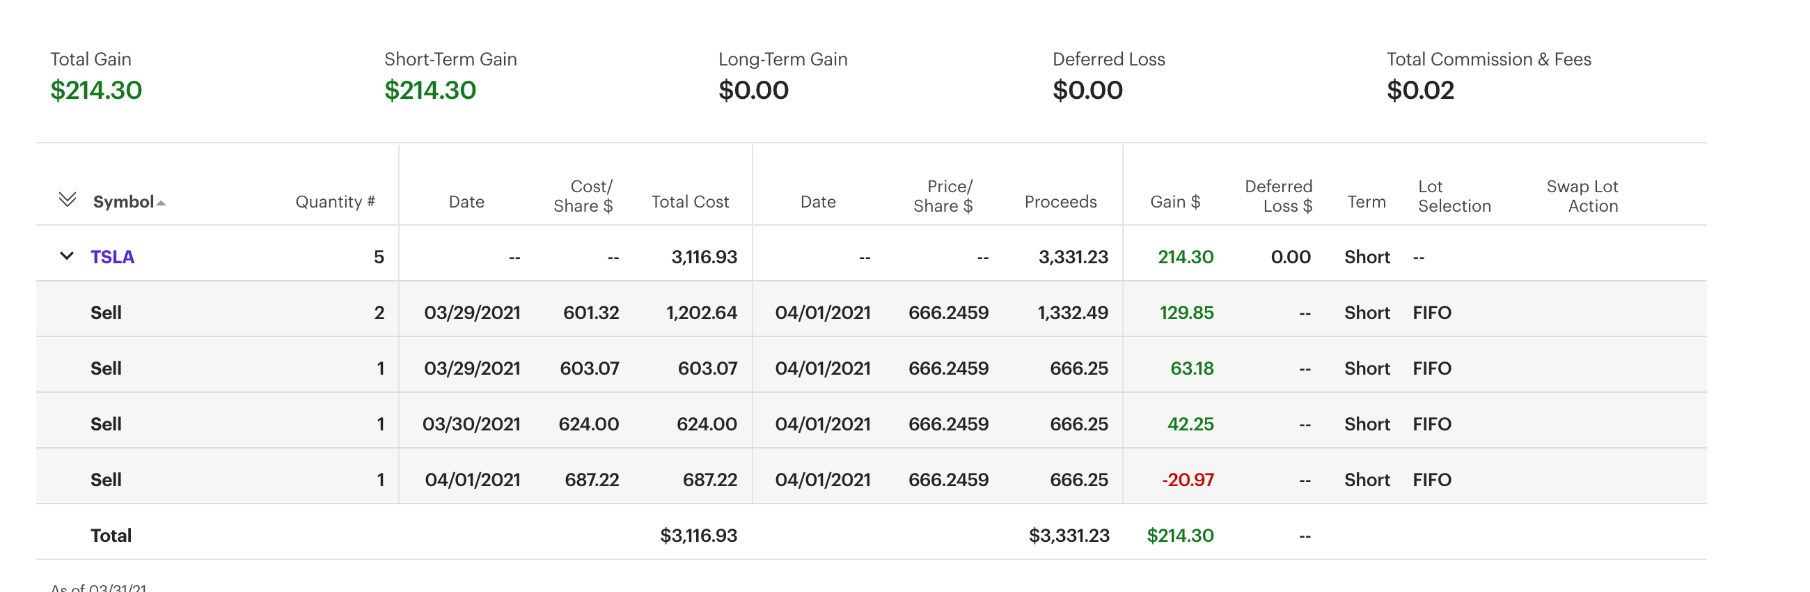Click the Lot Selection column header
This screenshot has width=1810, height=592.
pyautogui.click(x=1453, y=196)
